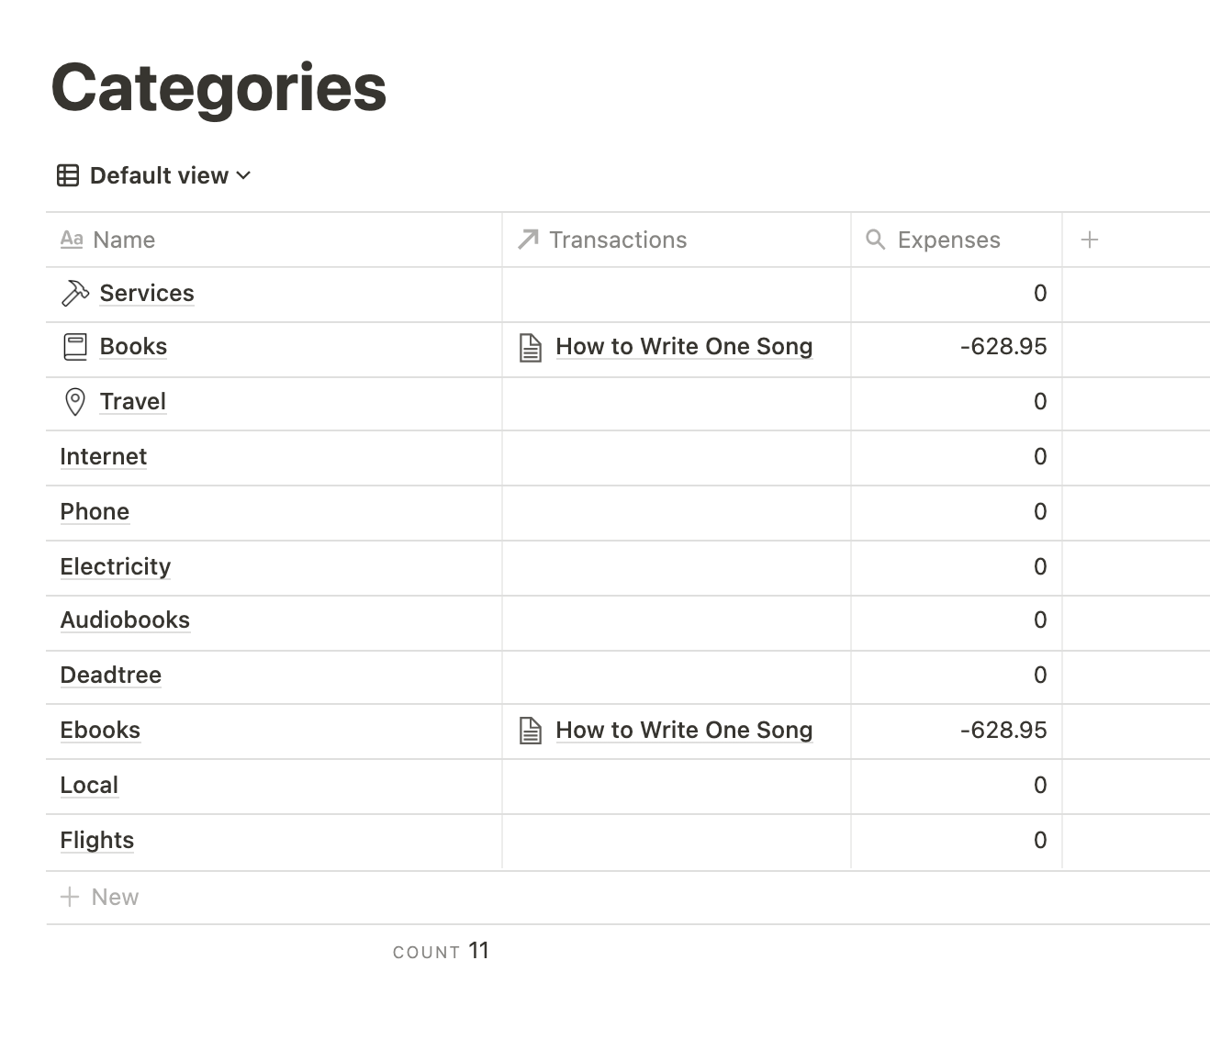Click the document icon in the Ebooks row
This screenshot has width=1210, height=1061.
click(x=531, y=731)
